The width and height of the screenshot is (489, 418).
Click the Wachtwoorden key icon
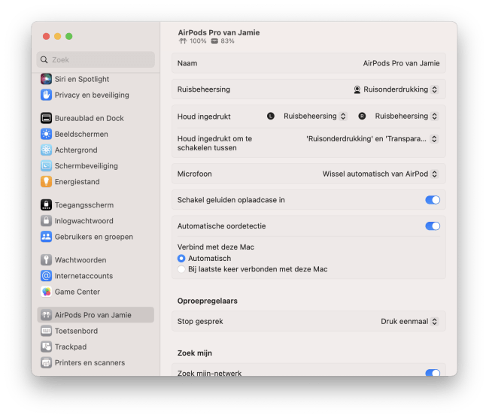[x=46, y=259]
